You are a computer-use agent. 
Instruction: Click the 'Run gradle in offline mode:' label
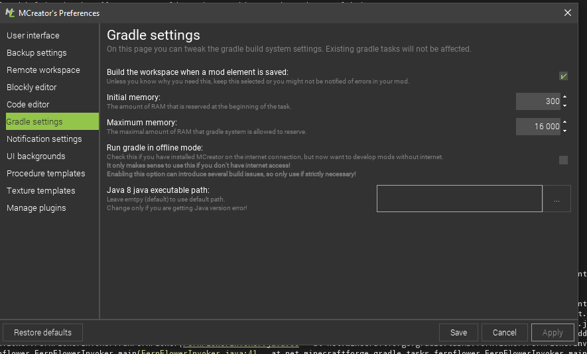[155, 148]
